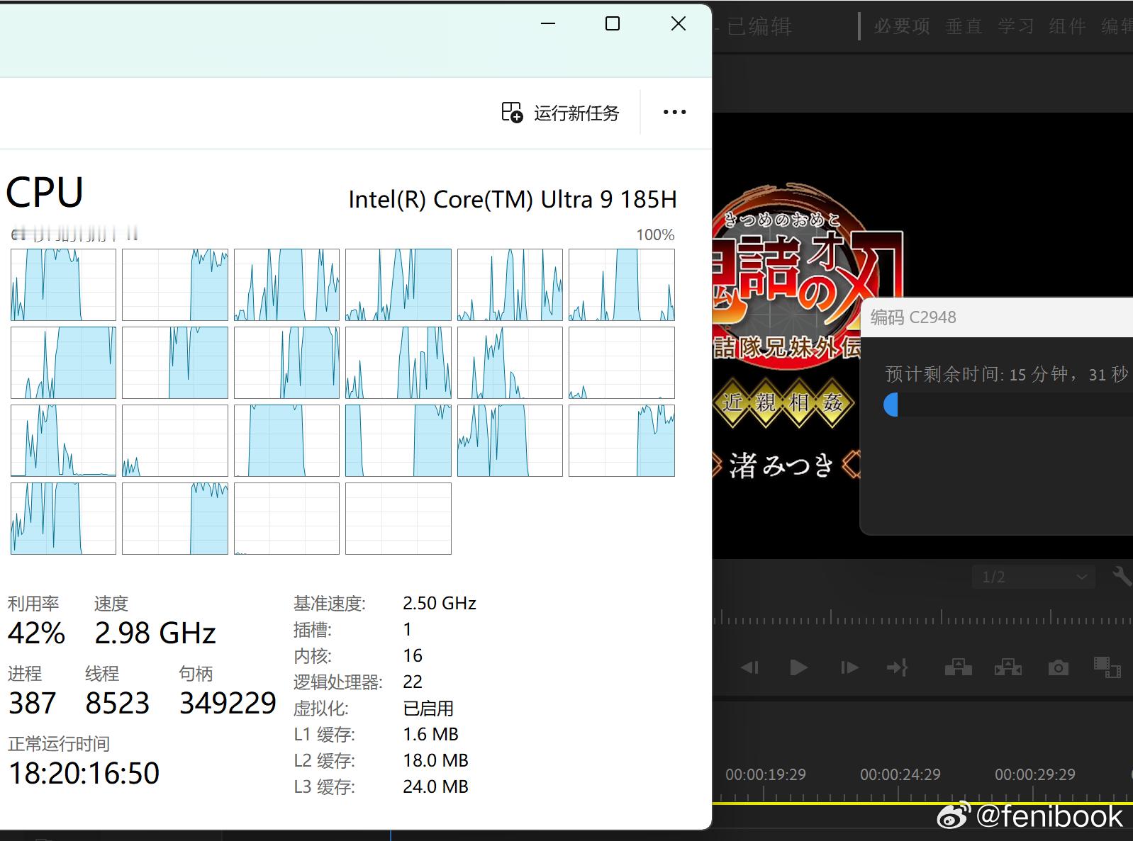This screenshot has width=1133, height=841.
Task: Jump to the out point in Premiere
Action: click(897, 667)
